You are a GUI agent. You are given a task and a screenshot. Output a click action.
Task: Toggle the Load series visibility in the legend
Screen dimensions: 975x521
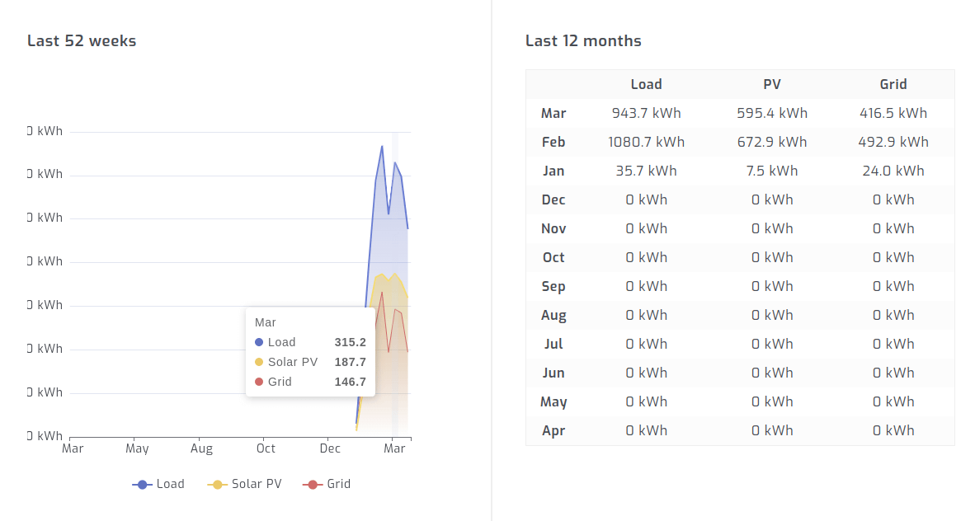(x=158, y=484)
